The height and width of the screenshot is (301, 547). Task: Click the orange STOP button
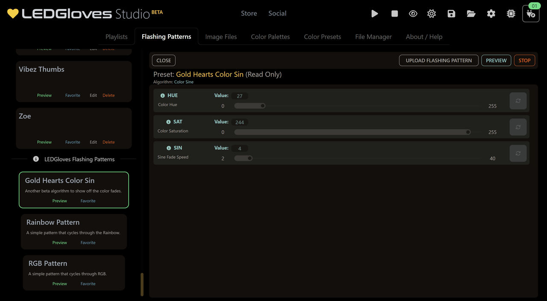(x=524, y=60)
